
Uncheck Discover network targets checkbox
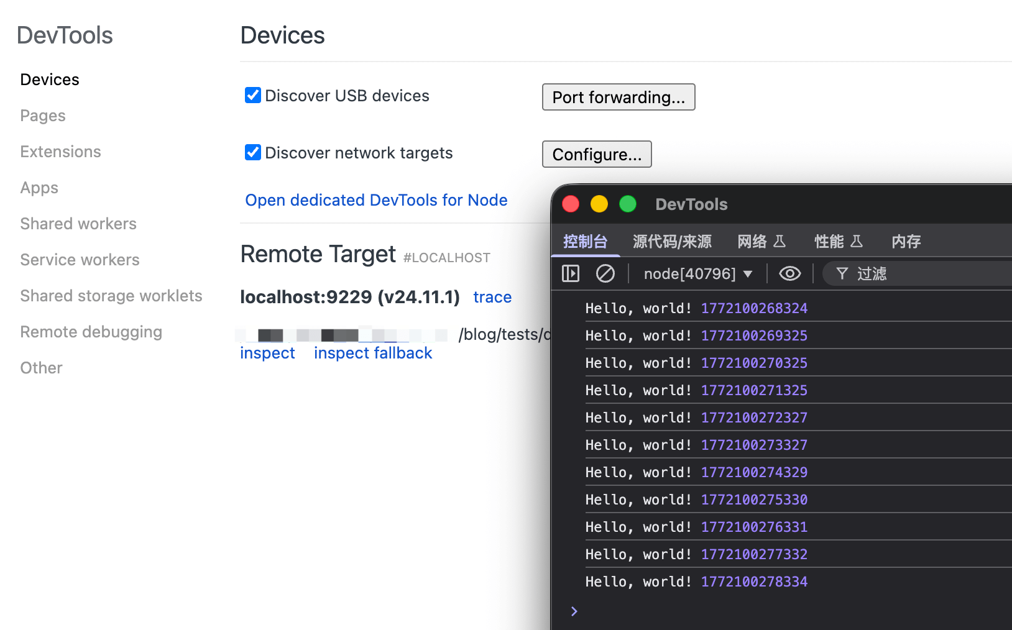click(253, 152)
